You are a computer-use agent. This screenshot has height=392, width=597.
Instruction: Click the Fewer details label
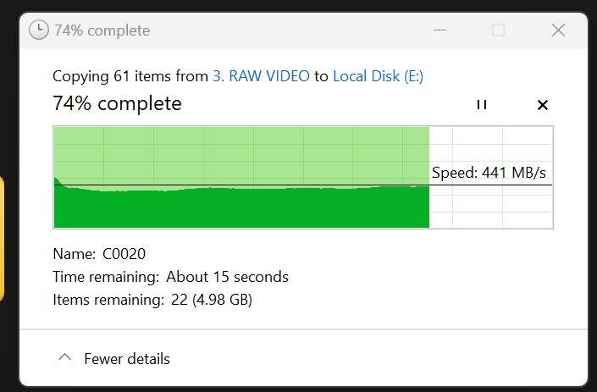127,359
